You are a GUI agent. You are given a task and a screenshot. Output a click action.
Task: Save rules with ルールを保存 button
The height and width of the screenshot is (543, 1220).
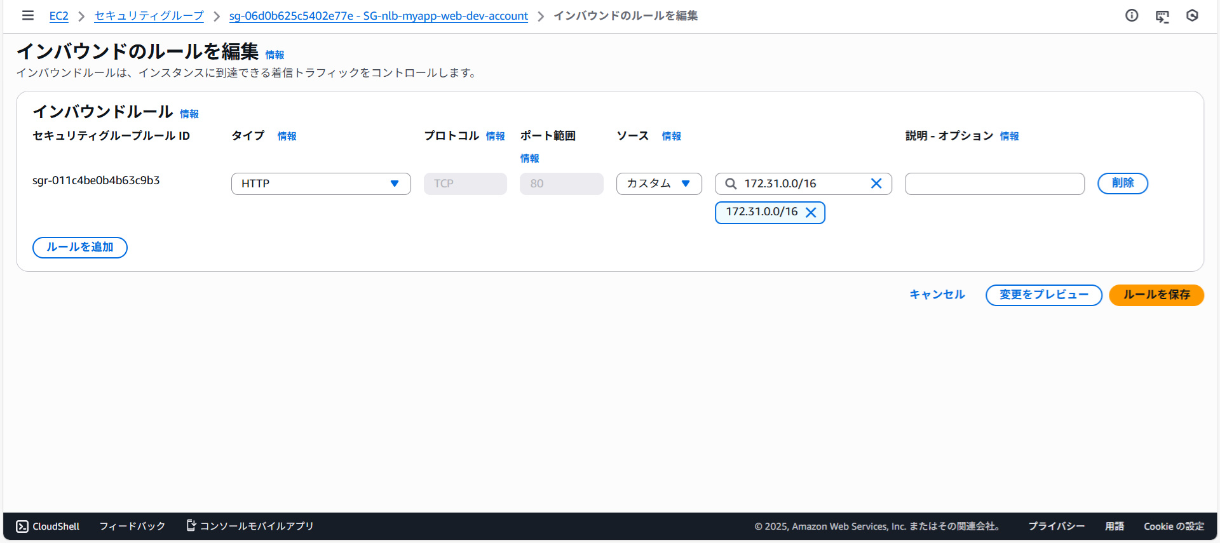click(1156, 295)
